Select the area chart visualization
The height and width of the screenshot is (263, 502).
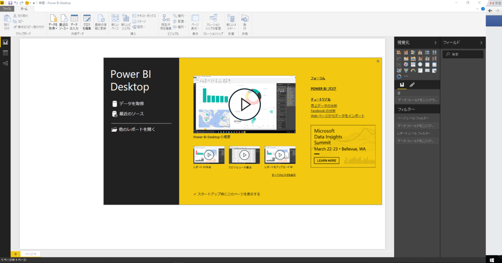406,59
